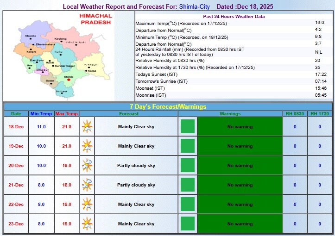This screenshot has height=236, width=335.
Task: Select the 21-Dec partly cloudy weather icon
Action: 87,185
